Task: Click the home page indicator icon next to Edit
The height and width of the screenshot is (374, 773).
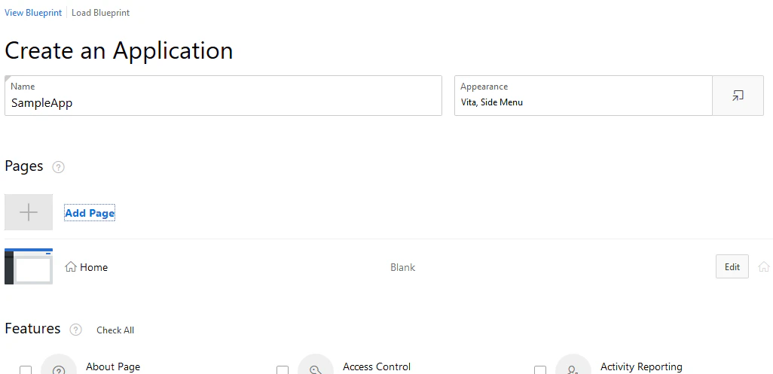Action: pos(764,266)
